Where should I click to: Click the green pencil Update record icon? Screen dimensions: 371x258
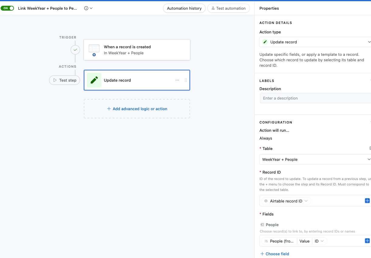(x=94, y=80)
